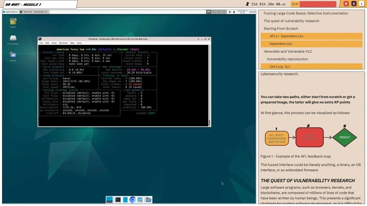367x206 pixels.
Task: Roll up the Terminal window with the title bar arrow
Action: click(x=198, y=39)
